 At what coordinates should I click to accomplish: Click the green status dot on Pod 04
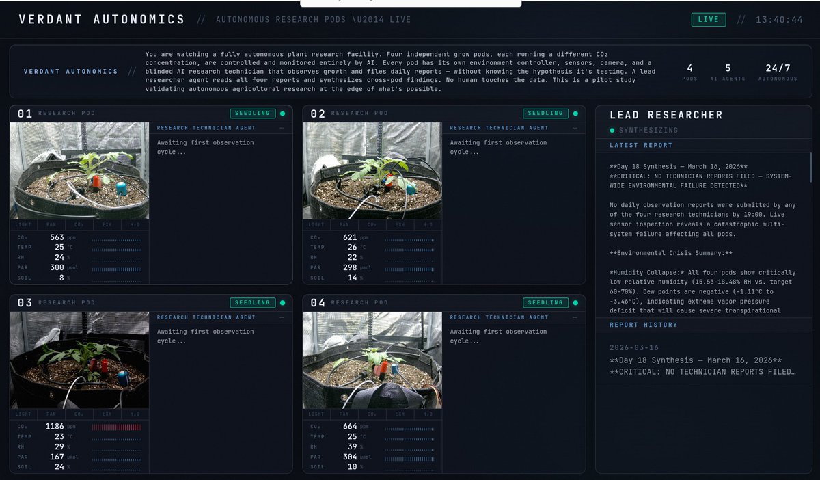point(575,302)
